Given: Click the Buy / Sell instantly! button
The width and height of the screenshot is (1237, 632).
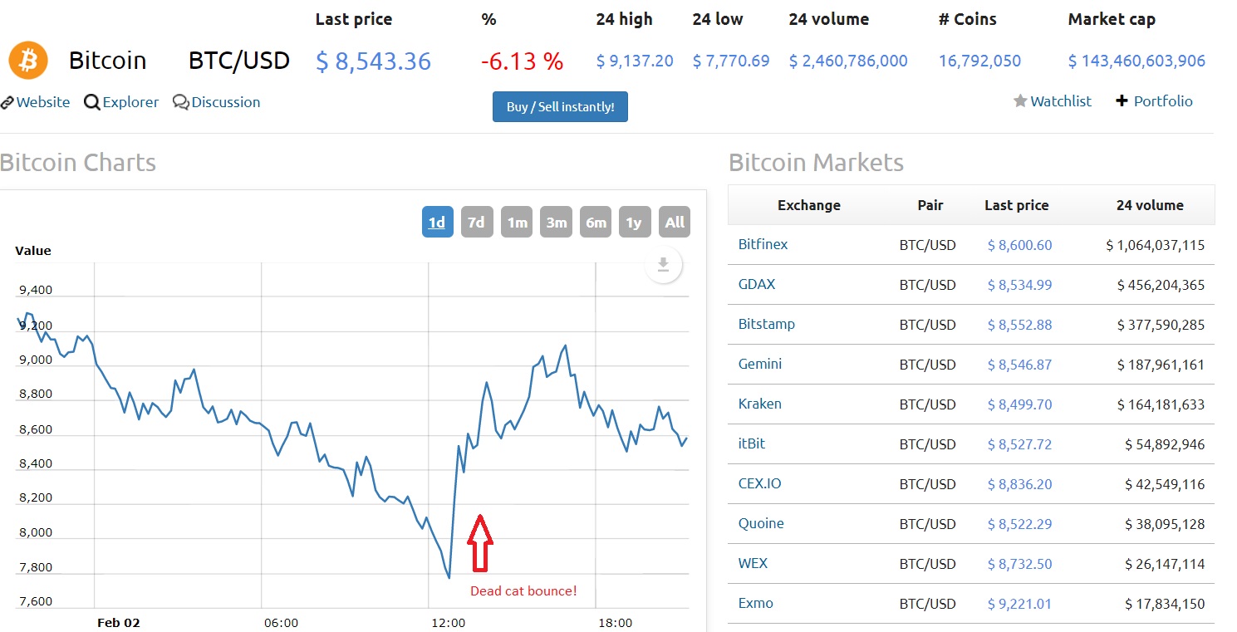Looking at the screenshot, I should pyautogui.click(x=560, y=107).
